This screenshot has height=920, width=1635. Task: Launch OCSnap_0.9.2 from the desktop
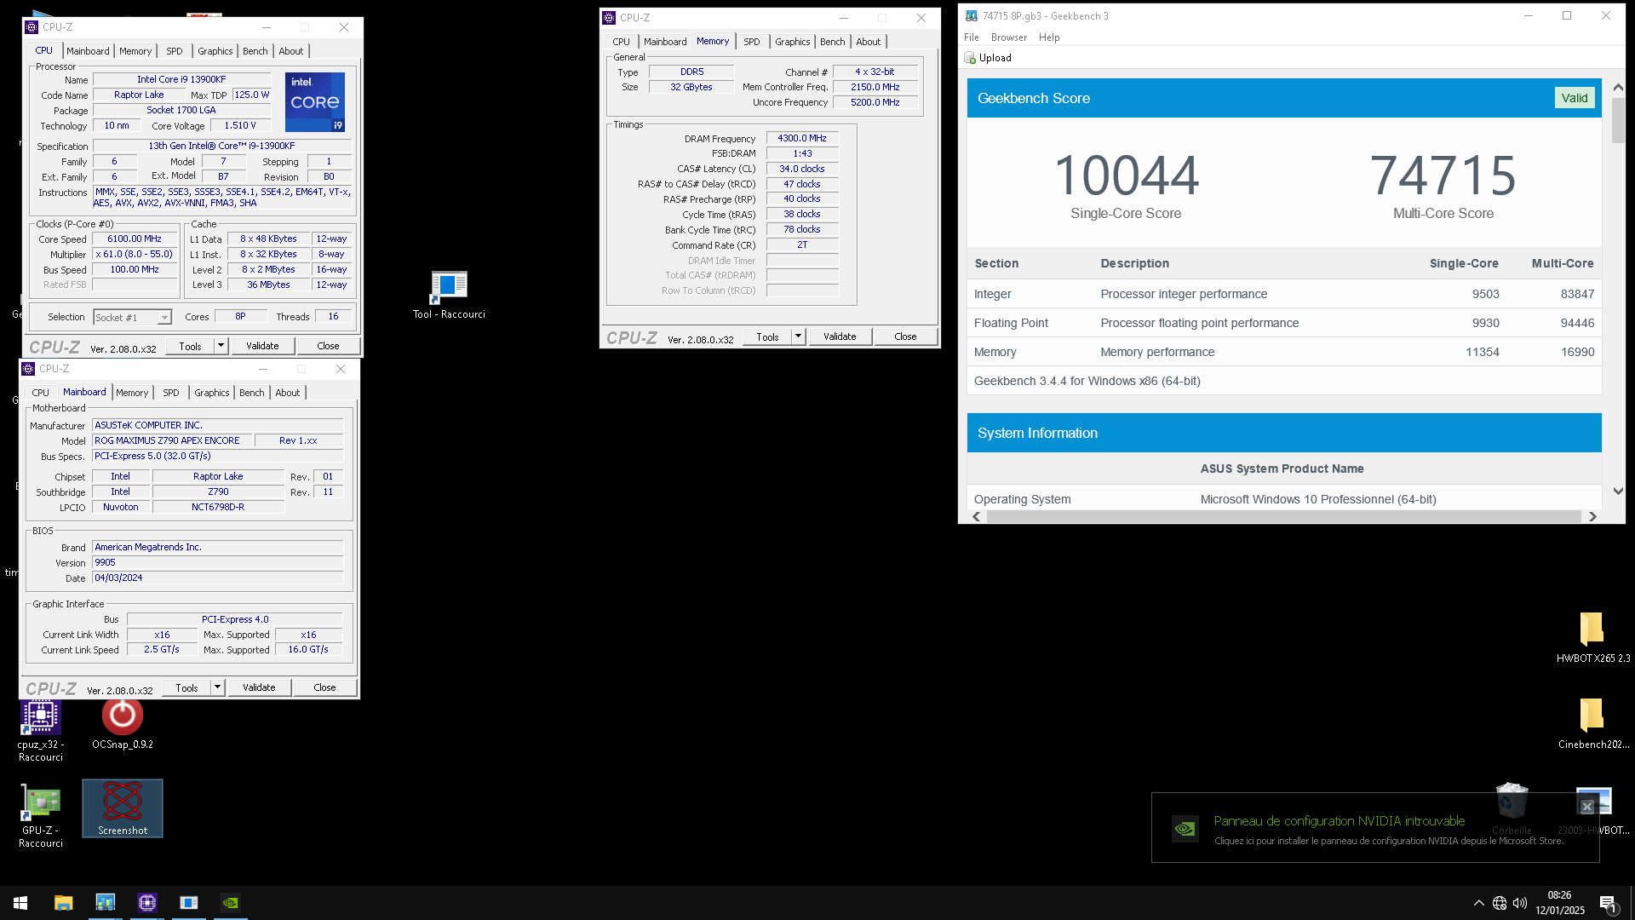tap(123, 724)
